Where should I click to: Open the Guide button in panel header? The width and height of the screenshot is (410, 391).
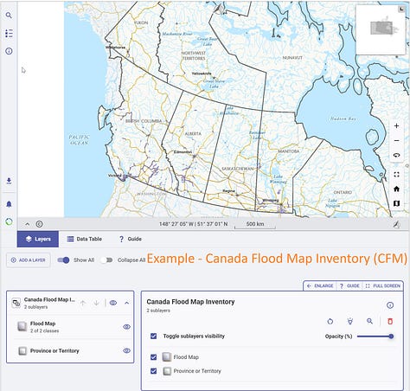pos(349,285)
